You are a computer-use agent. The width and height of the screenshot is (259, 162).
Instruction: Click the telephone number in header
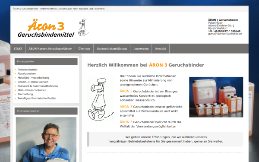pyautogui.click(x=224, y=31)
